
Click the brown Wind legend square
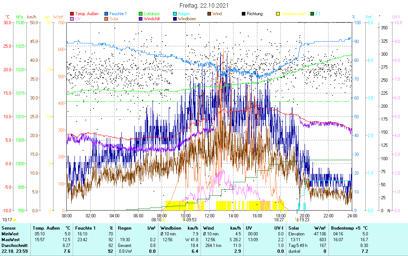click(209, 14)
